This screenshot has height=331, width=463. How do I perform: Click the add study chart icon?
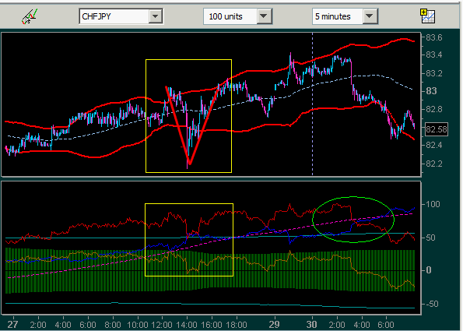pyautogui.click(x=427, y=16)
